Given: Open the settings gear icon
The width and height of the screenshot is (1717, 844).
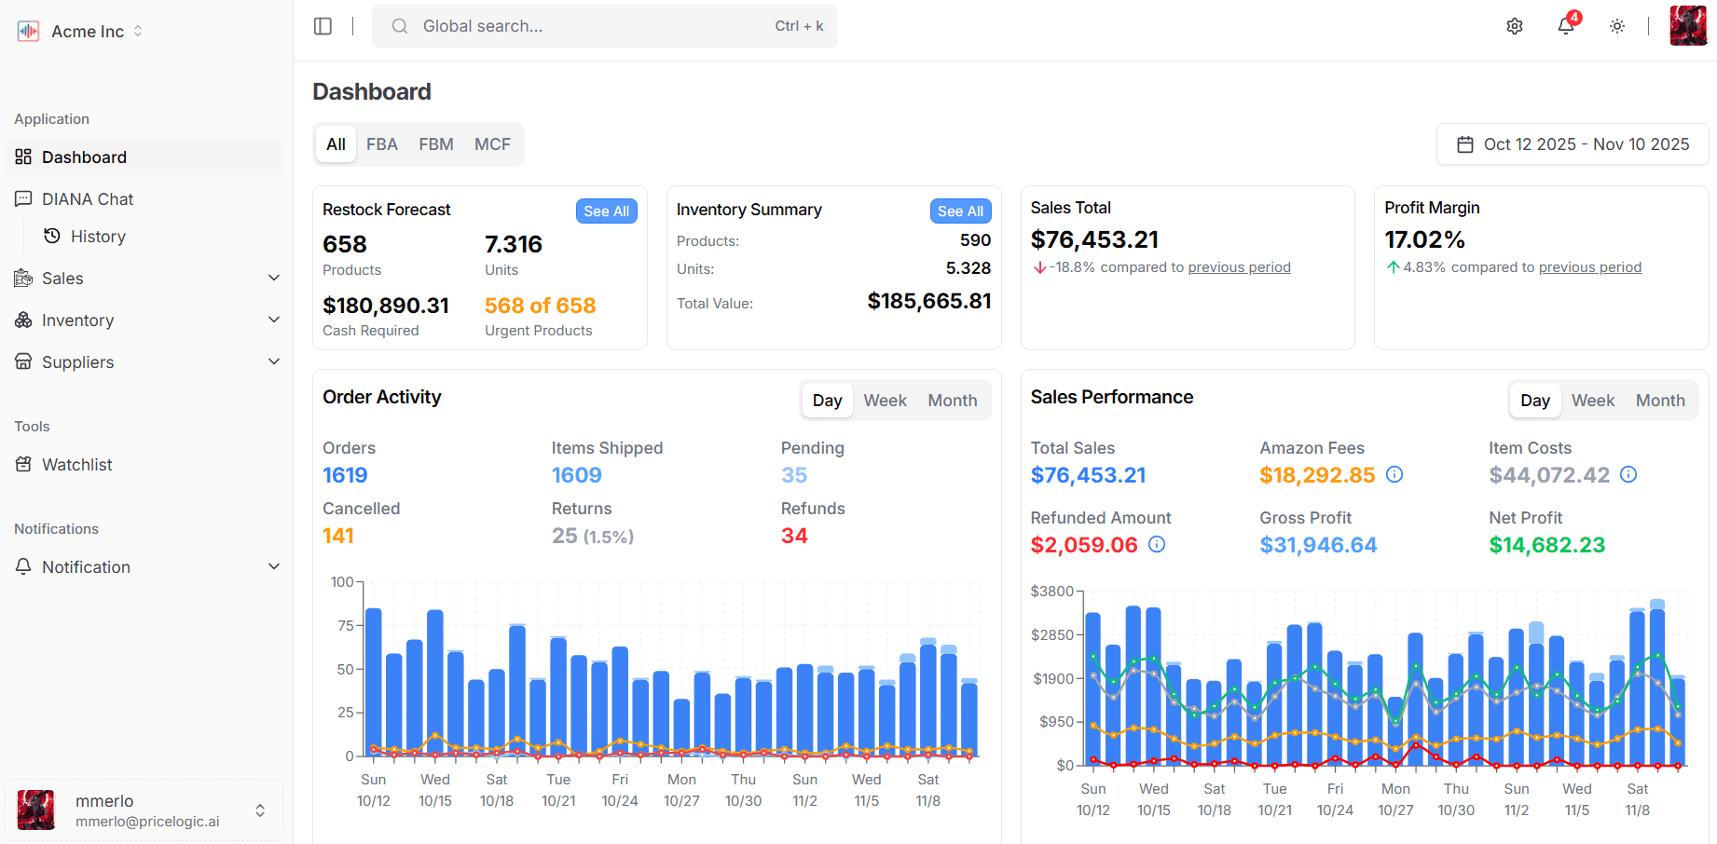Looking at the screenshot, I should 1515,26.
